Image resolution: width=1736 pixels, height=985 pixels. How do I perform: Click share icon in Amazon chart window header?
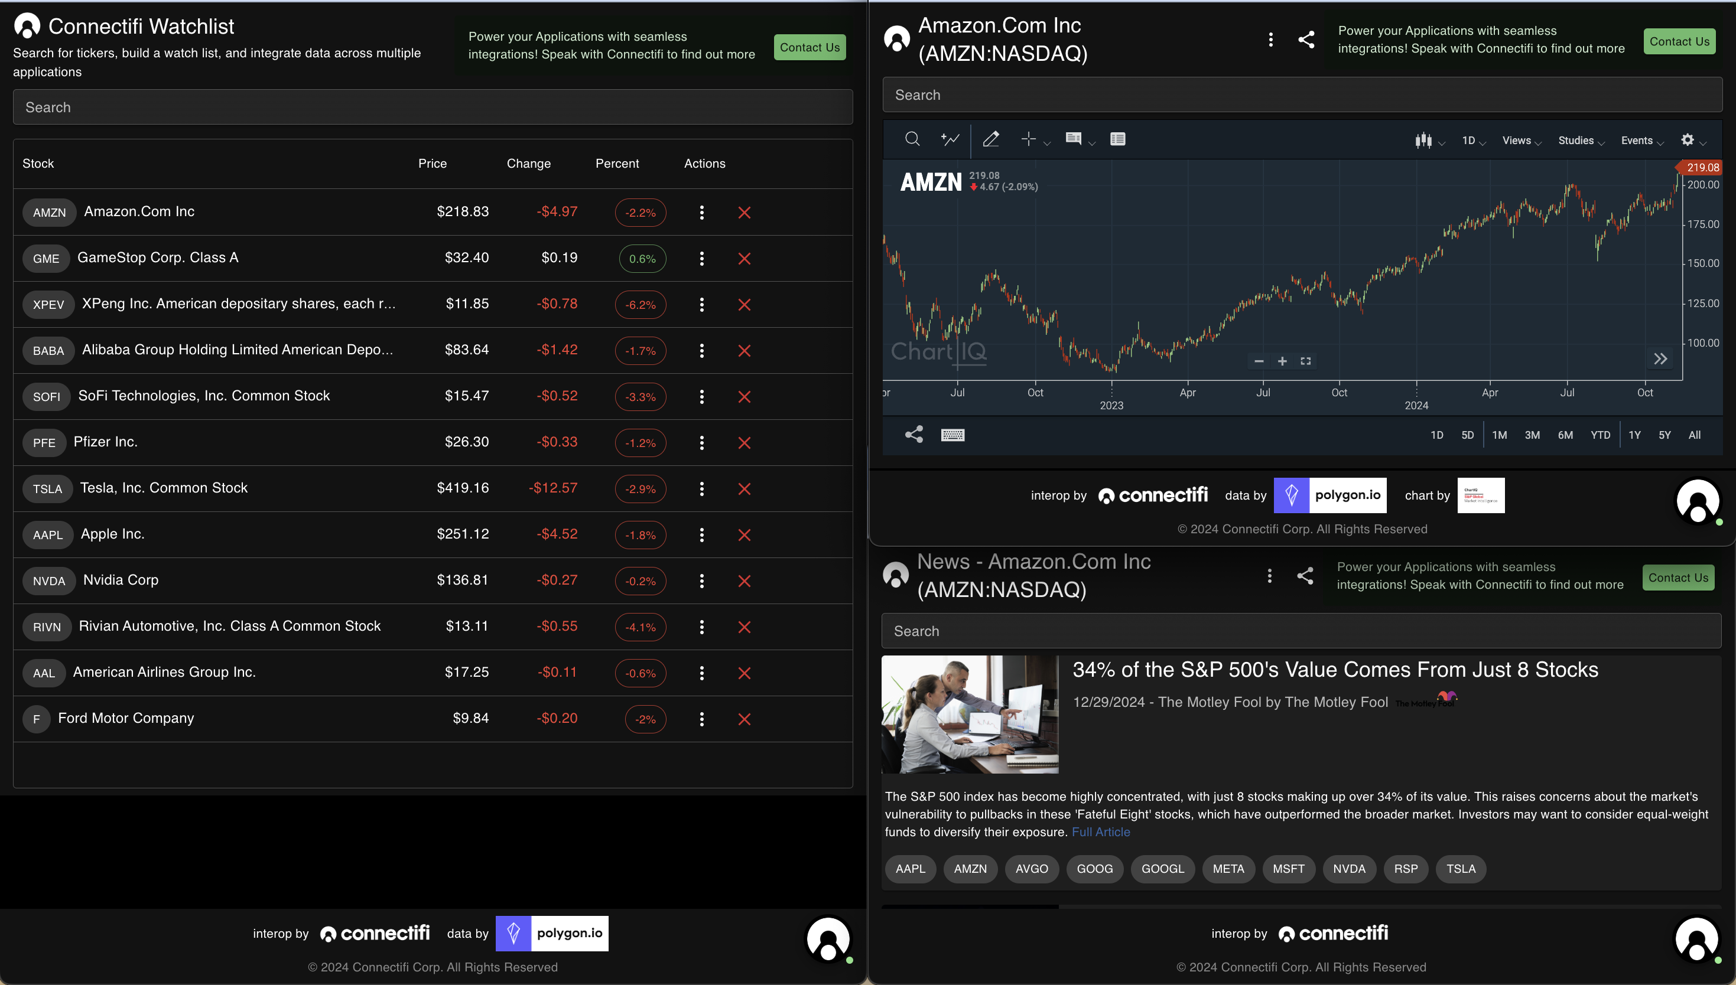point(1306,40)
